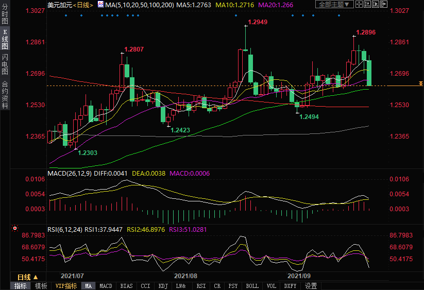Open the 闪电图 tab in left sidebar
424x290 pixels.
5,64
